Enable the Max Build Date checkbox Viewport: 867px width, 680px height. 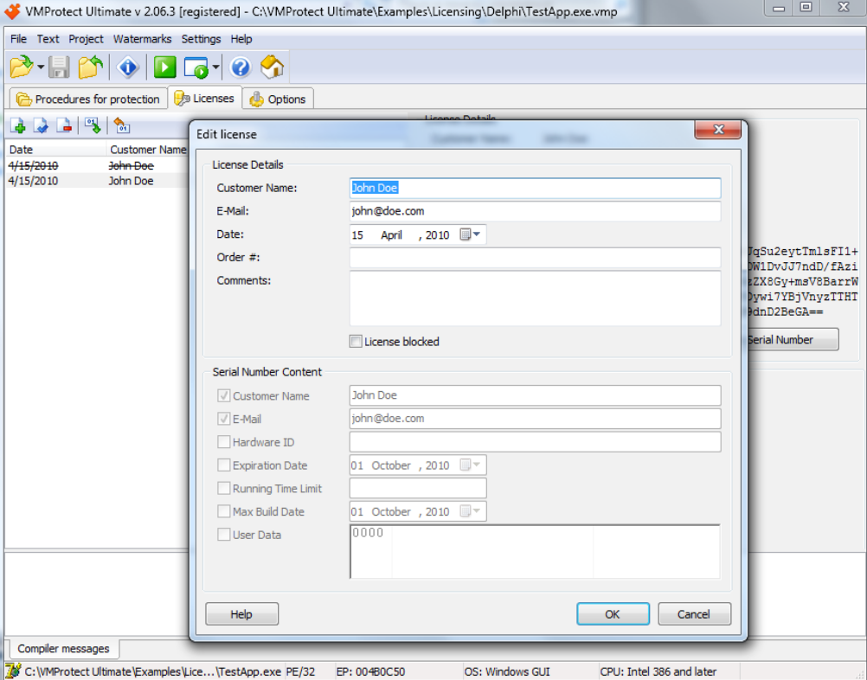(x=223, y=512)
